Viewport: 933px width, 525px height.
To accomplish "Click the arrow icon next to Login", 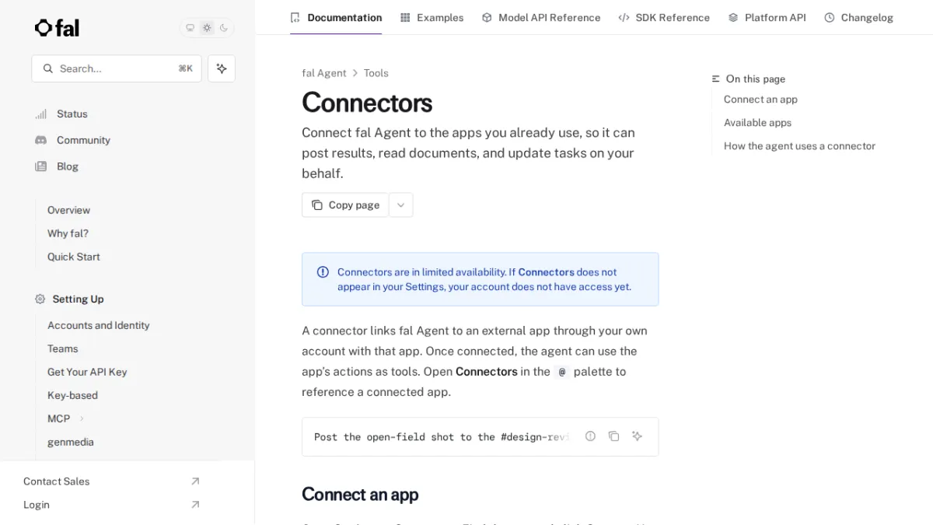I will coord(195,505).
